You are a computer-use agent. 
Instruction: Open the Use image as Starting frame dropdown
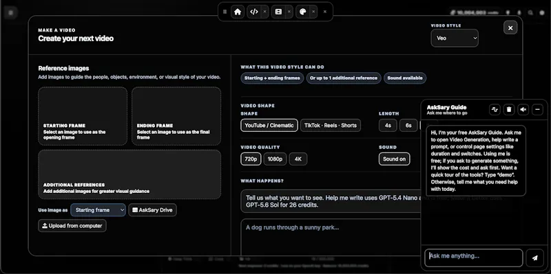pyautogui.click(x=98, y=210)
